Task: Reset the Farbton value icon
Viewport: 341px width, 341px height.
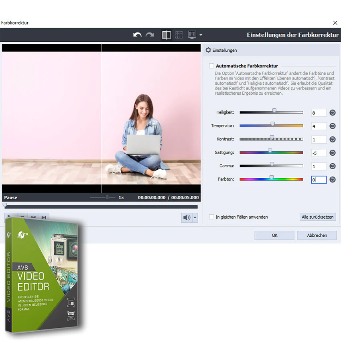Action: pyautogui.click(x=332, y=179)
